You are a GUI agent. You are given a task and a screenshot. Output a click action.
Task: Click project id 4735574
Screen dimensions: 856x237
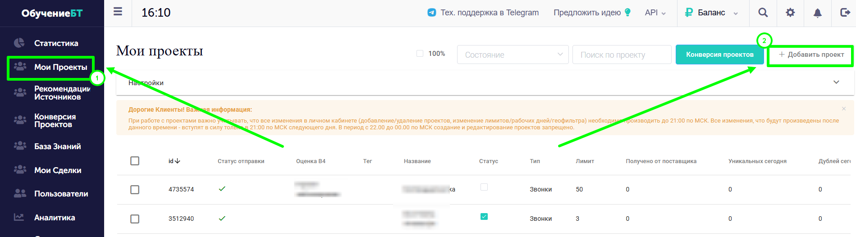pos(181,189)
